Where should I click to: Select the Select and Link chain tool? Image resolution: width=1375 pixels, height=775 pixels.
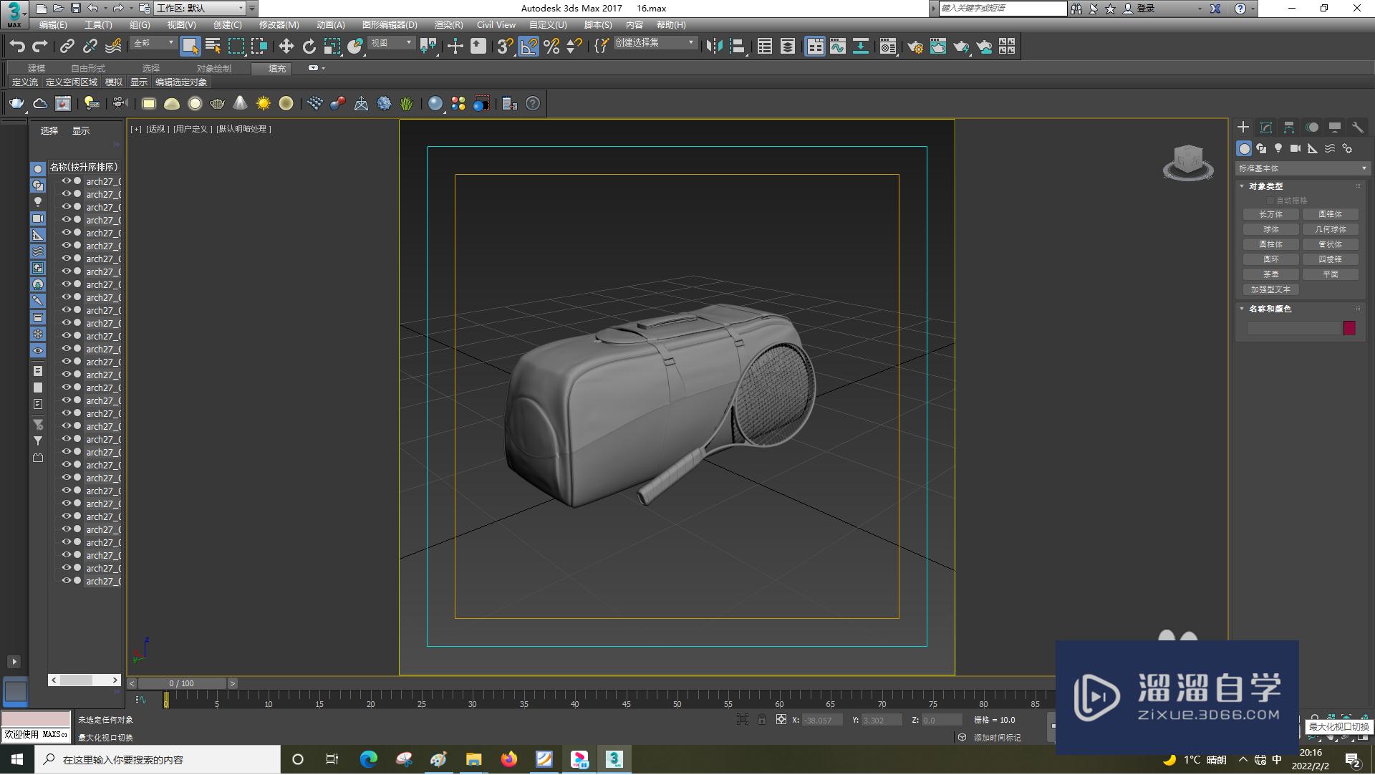tap(67, 47)
